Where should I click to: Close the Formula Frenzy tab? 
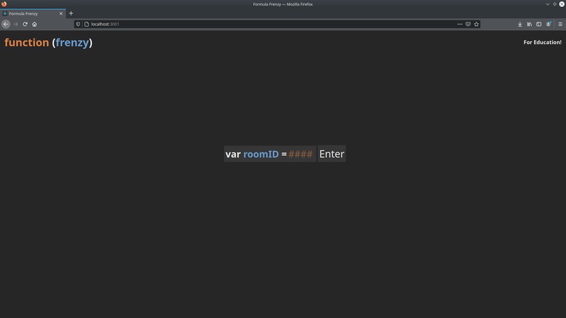[60, 13]
